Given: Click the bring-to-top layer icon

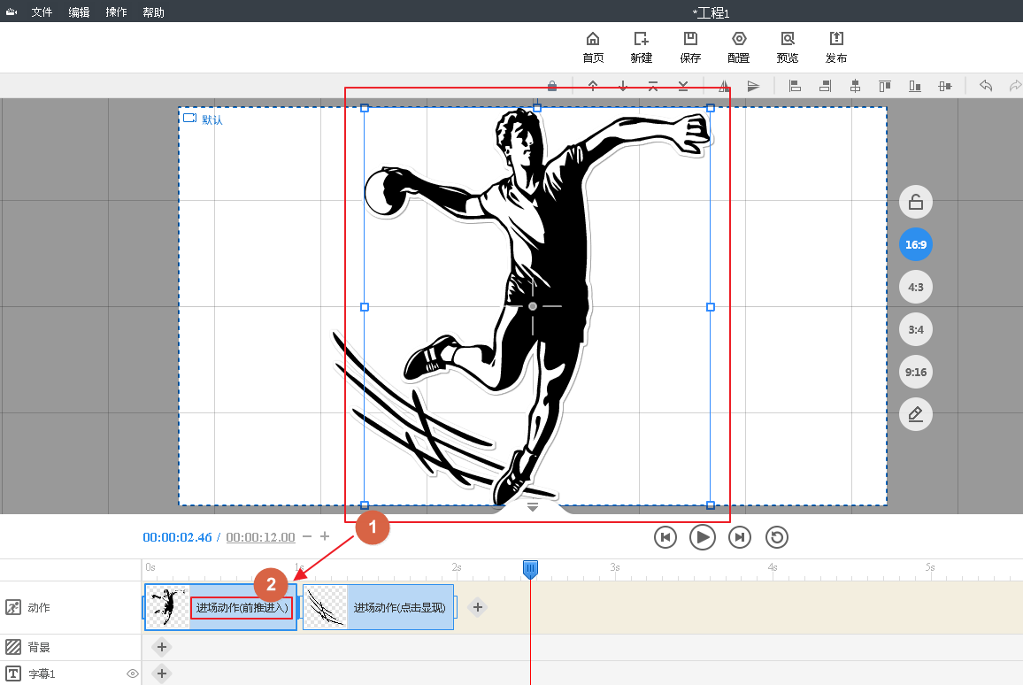Looking at the screenshot, I should 653,86.
